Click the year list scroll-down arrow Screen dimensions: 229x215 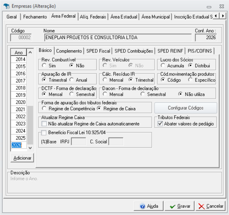tap(30, 148)
